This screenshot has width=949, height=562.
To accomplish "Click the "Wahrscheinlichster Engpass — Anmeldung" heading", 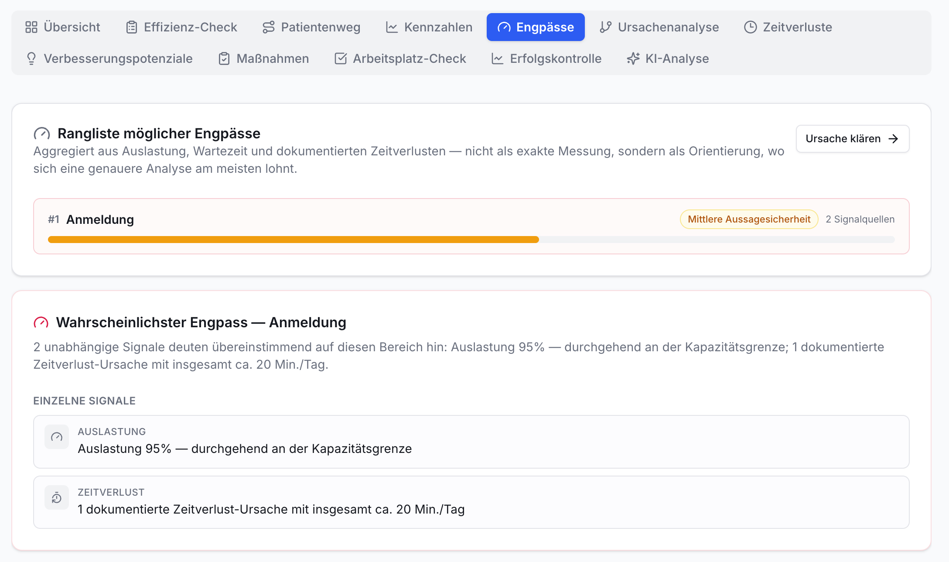I will click(x=201, y=322).
